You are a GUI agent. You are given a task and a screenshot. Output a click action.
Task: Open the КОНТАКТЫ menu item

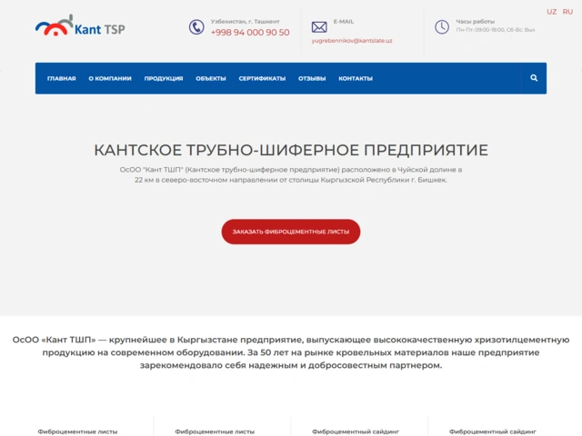pyautogui.click(x=356, y=79)
